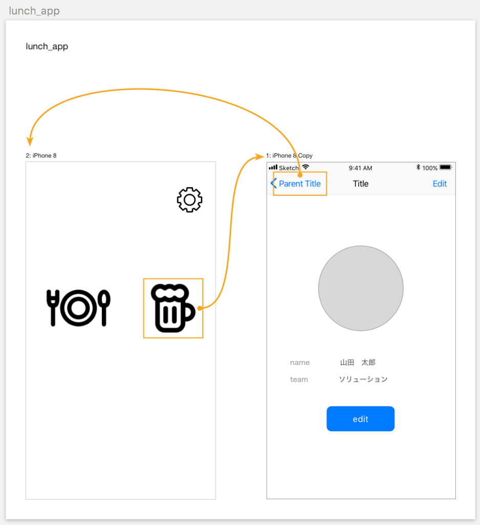Image resolution: width=480 pixels, height=525 pixels.
Task: Click the battery icon in phone status bar
Action: pos(446,167)
